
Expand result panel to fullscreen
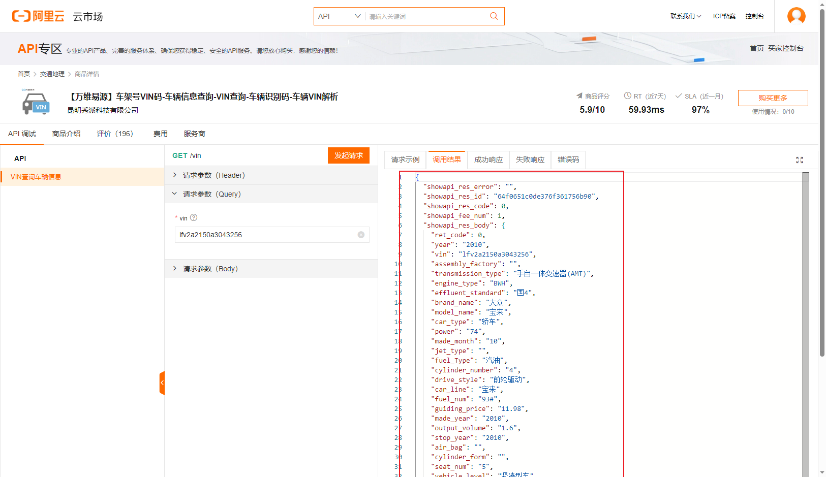pyautogui.click(x=799, y=160)
